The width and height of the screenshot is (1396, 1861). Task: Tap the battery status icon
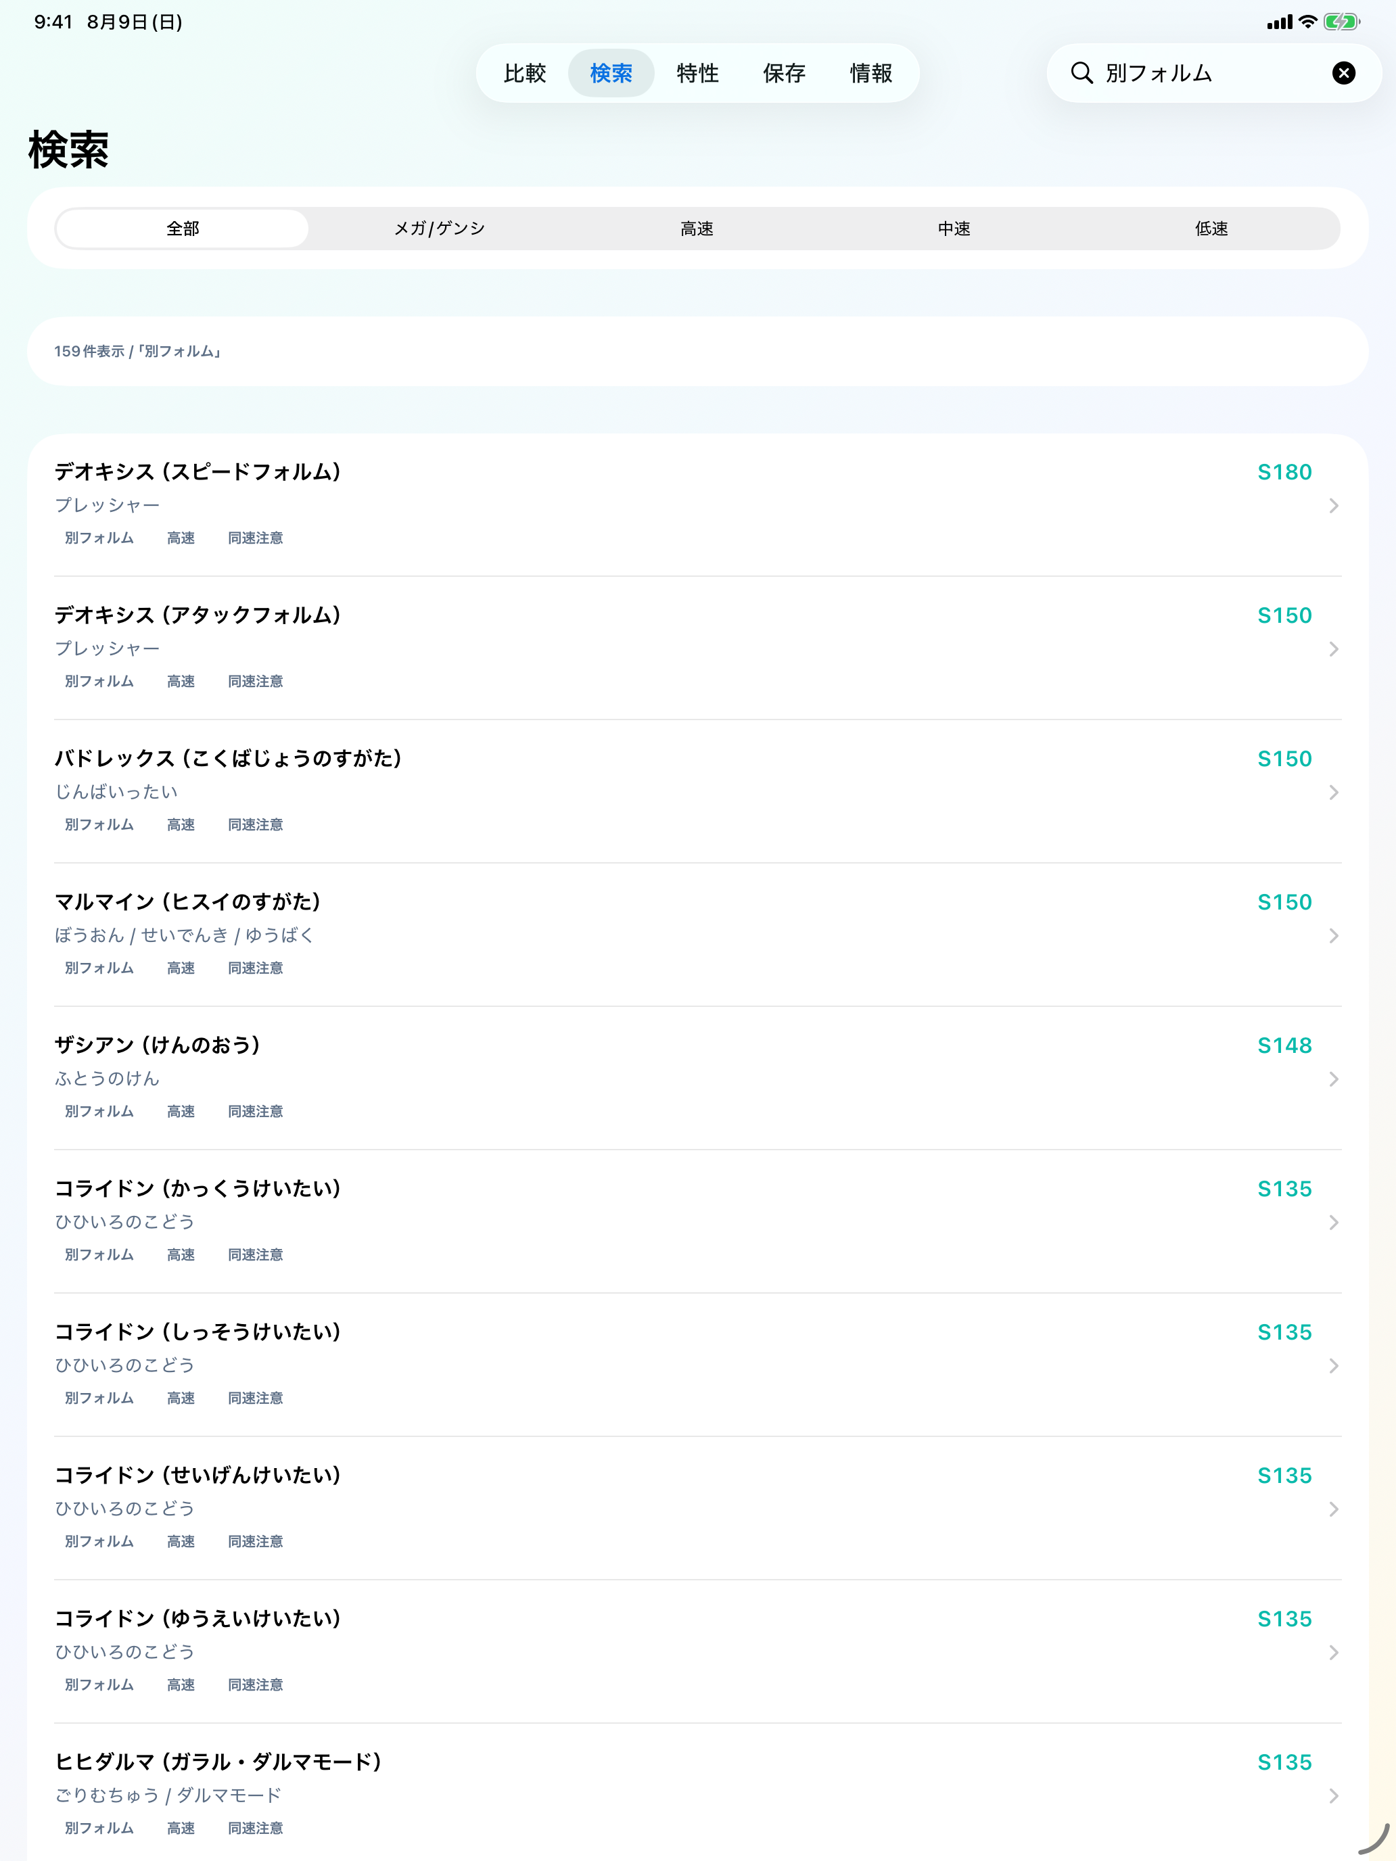1341,22
